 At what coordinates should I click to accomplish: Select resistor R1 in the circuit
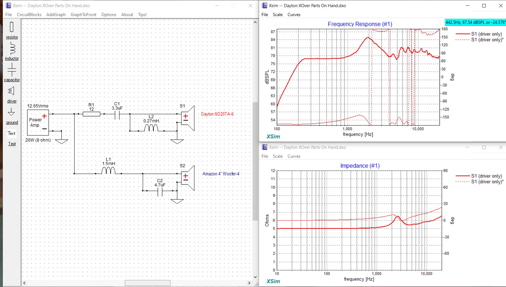click(x=91, y=114)
